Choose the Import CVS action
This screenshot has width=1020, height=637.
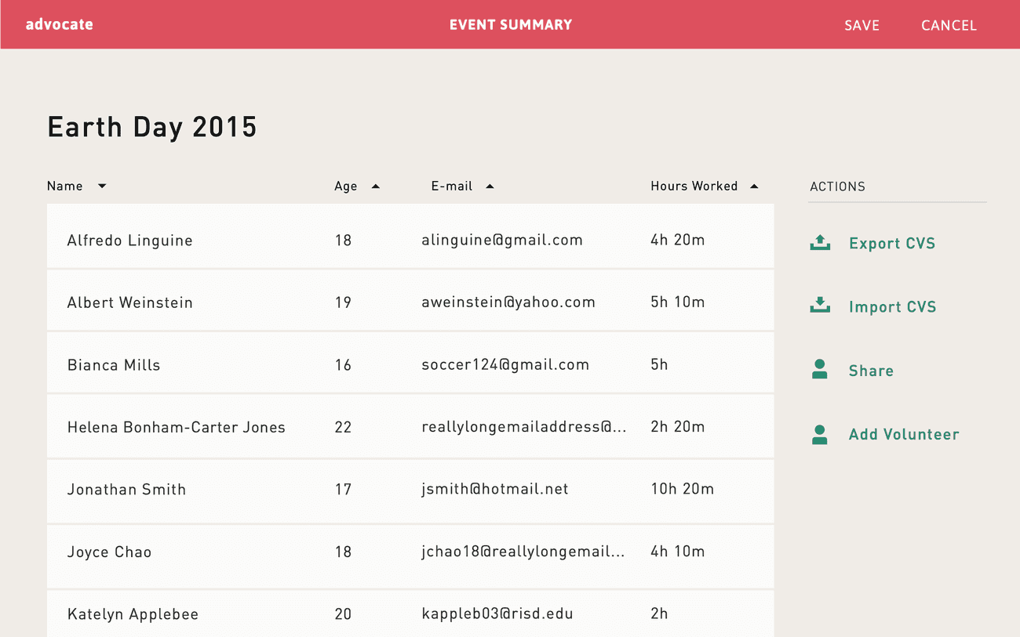(x=892, y=307)
